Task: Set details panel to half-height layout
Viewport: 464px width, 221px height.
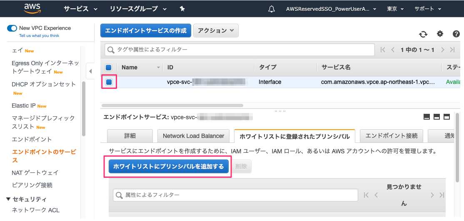Action: click(x=437, y=117)
